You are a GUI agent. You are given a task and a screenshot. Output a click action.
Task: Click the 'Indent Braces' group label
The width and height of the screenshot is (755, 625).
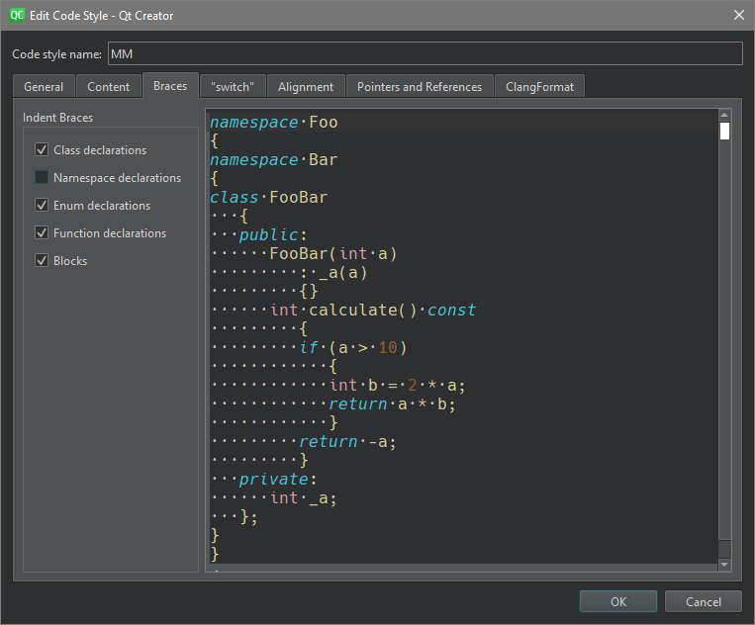click(x=57, y=118)
